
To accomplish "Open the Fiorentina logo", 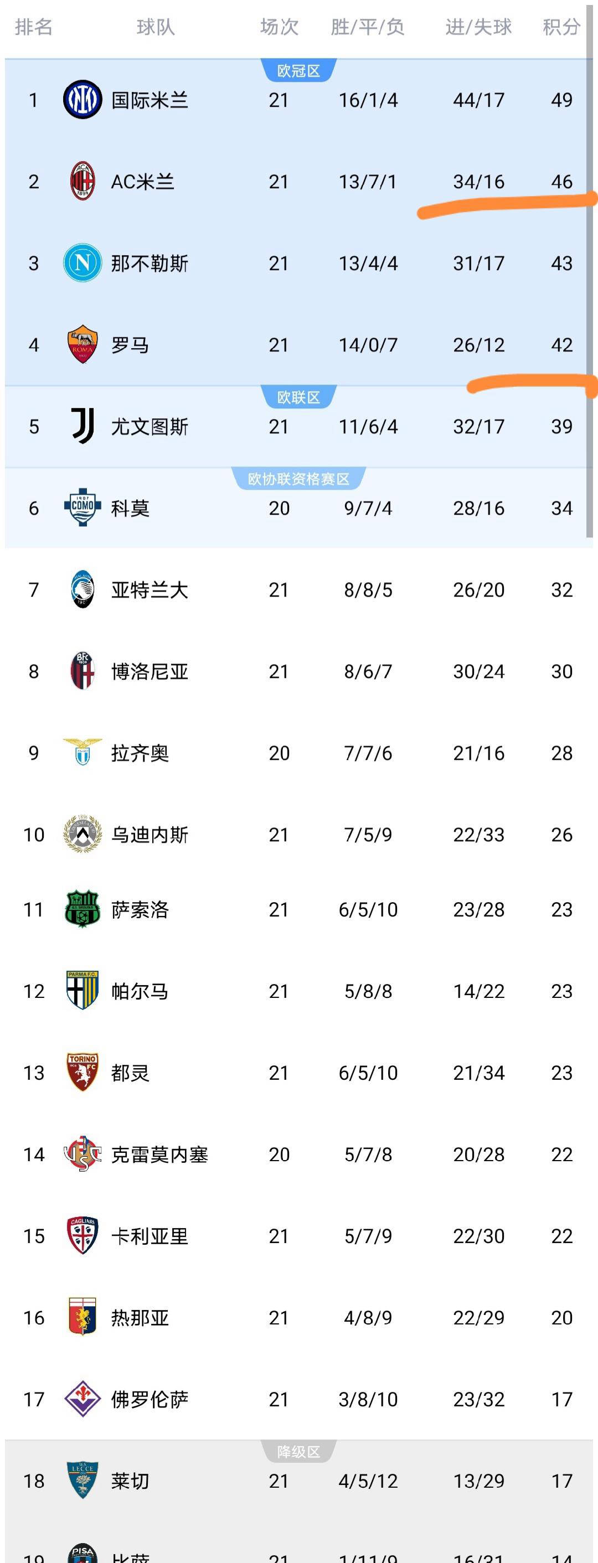I will click(x=83, y=1399).
